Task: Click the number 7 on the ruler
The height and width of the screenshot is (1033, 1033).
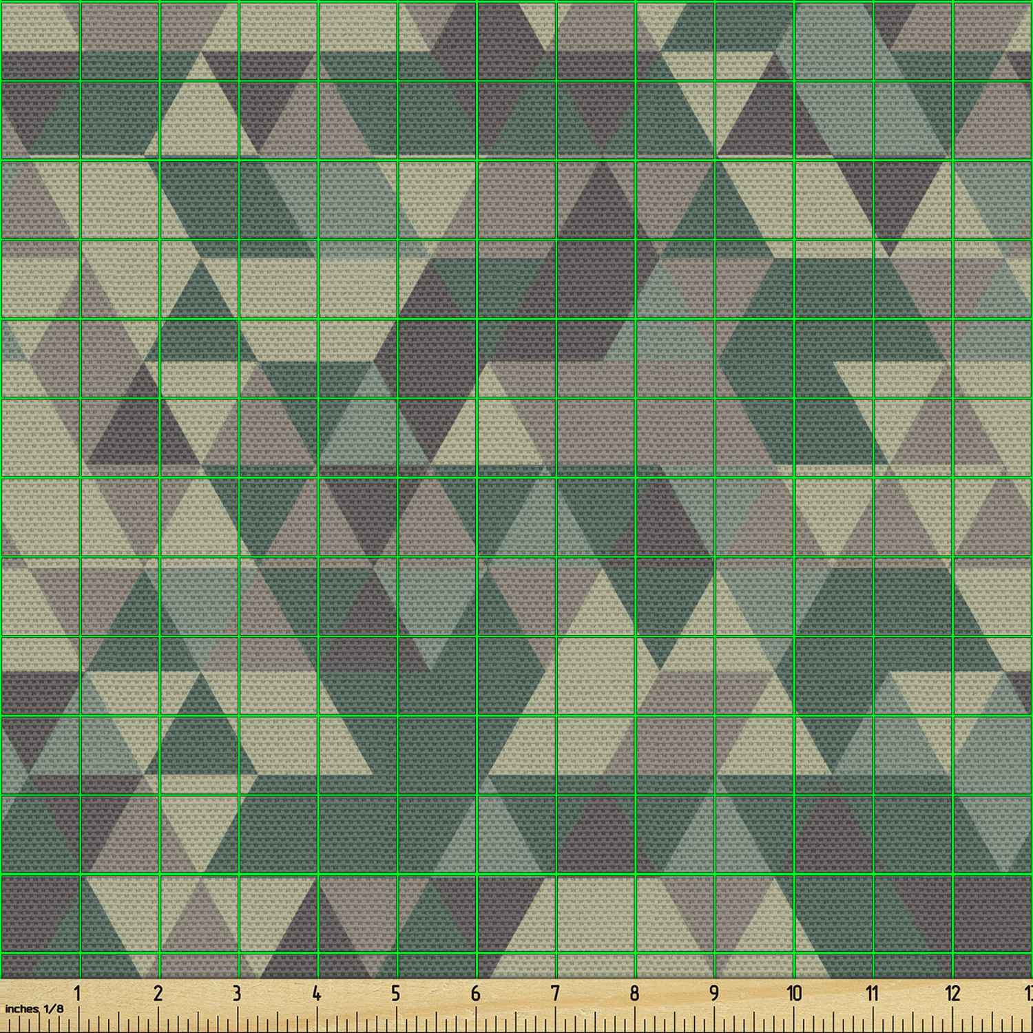Action: (x=555, y=993)
